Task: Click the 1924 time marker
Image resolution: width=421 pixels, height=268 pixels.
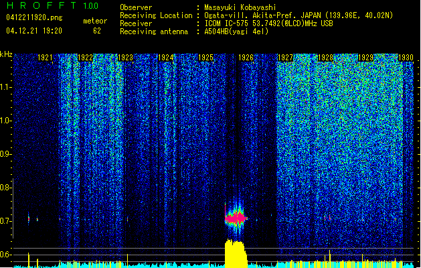Action: [x=166, y=58]
